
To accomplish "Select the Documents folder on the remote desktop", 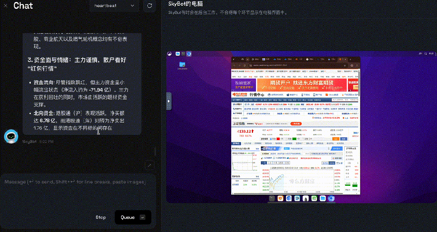I will 183,66.
